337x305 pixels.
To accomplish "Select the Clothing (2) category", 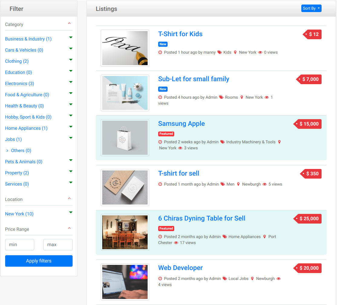I will [x=17, y=61].
